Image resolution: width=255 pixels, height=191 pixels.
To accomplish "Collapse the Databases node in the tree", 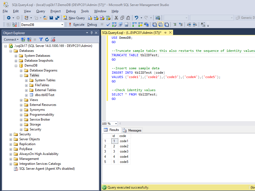I will pyautogui.click(x=11, y=51).
